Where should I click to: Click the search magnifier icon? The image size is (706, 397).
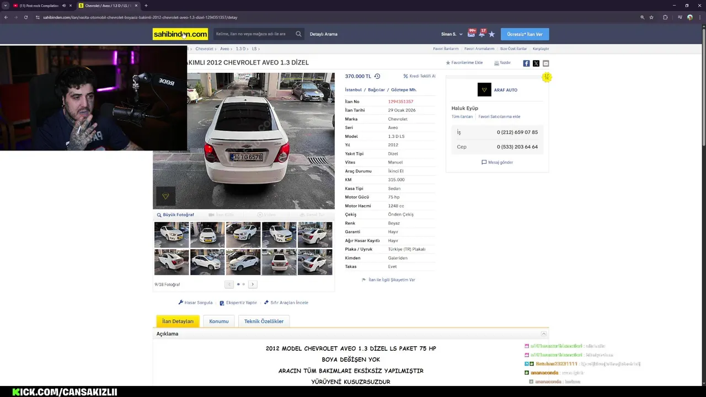point(298,34)
